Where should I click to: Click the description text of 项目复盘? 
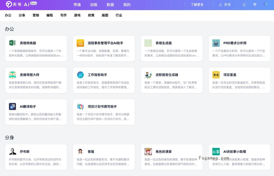pyautogui.click(x=239, y=85)
